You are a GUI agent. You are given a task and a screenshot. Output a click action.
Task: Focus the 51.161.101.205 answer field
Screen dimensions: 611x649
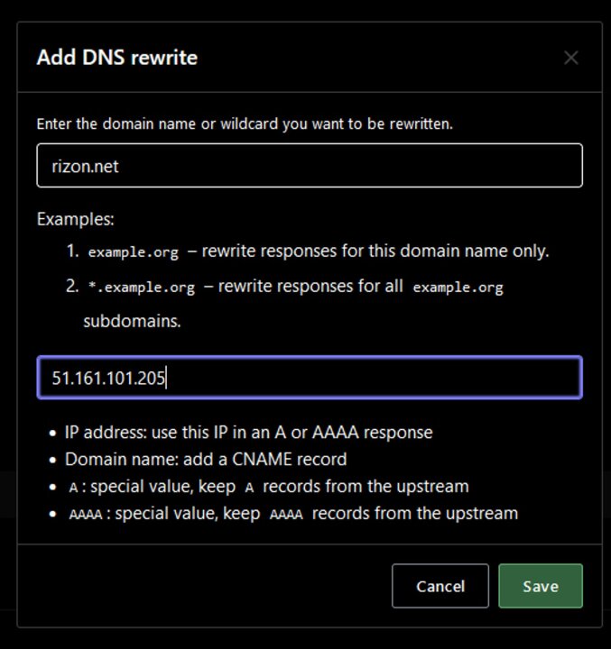pos(310,378)
